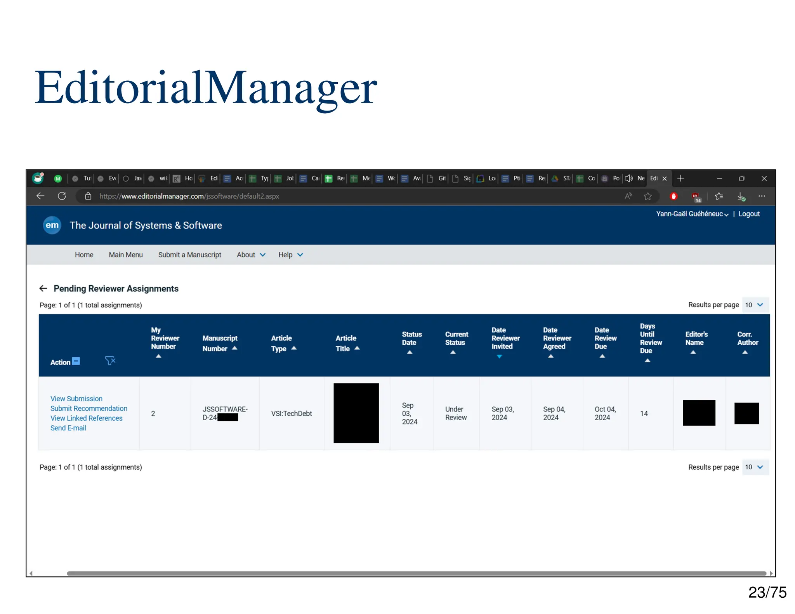Click the green M workspace icon
795x614 pixels.
coord(58,179)
